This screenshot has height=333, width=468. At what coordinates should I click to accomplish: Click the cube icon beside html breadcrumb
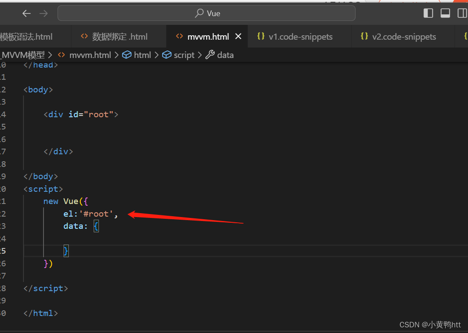(127, 54)
